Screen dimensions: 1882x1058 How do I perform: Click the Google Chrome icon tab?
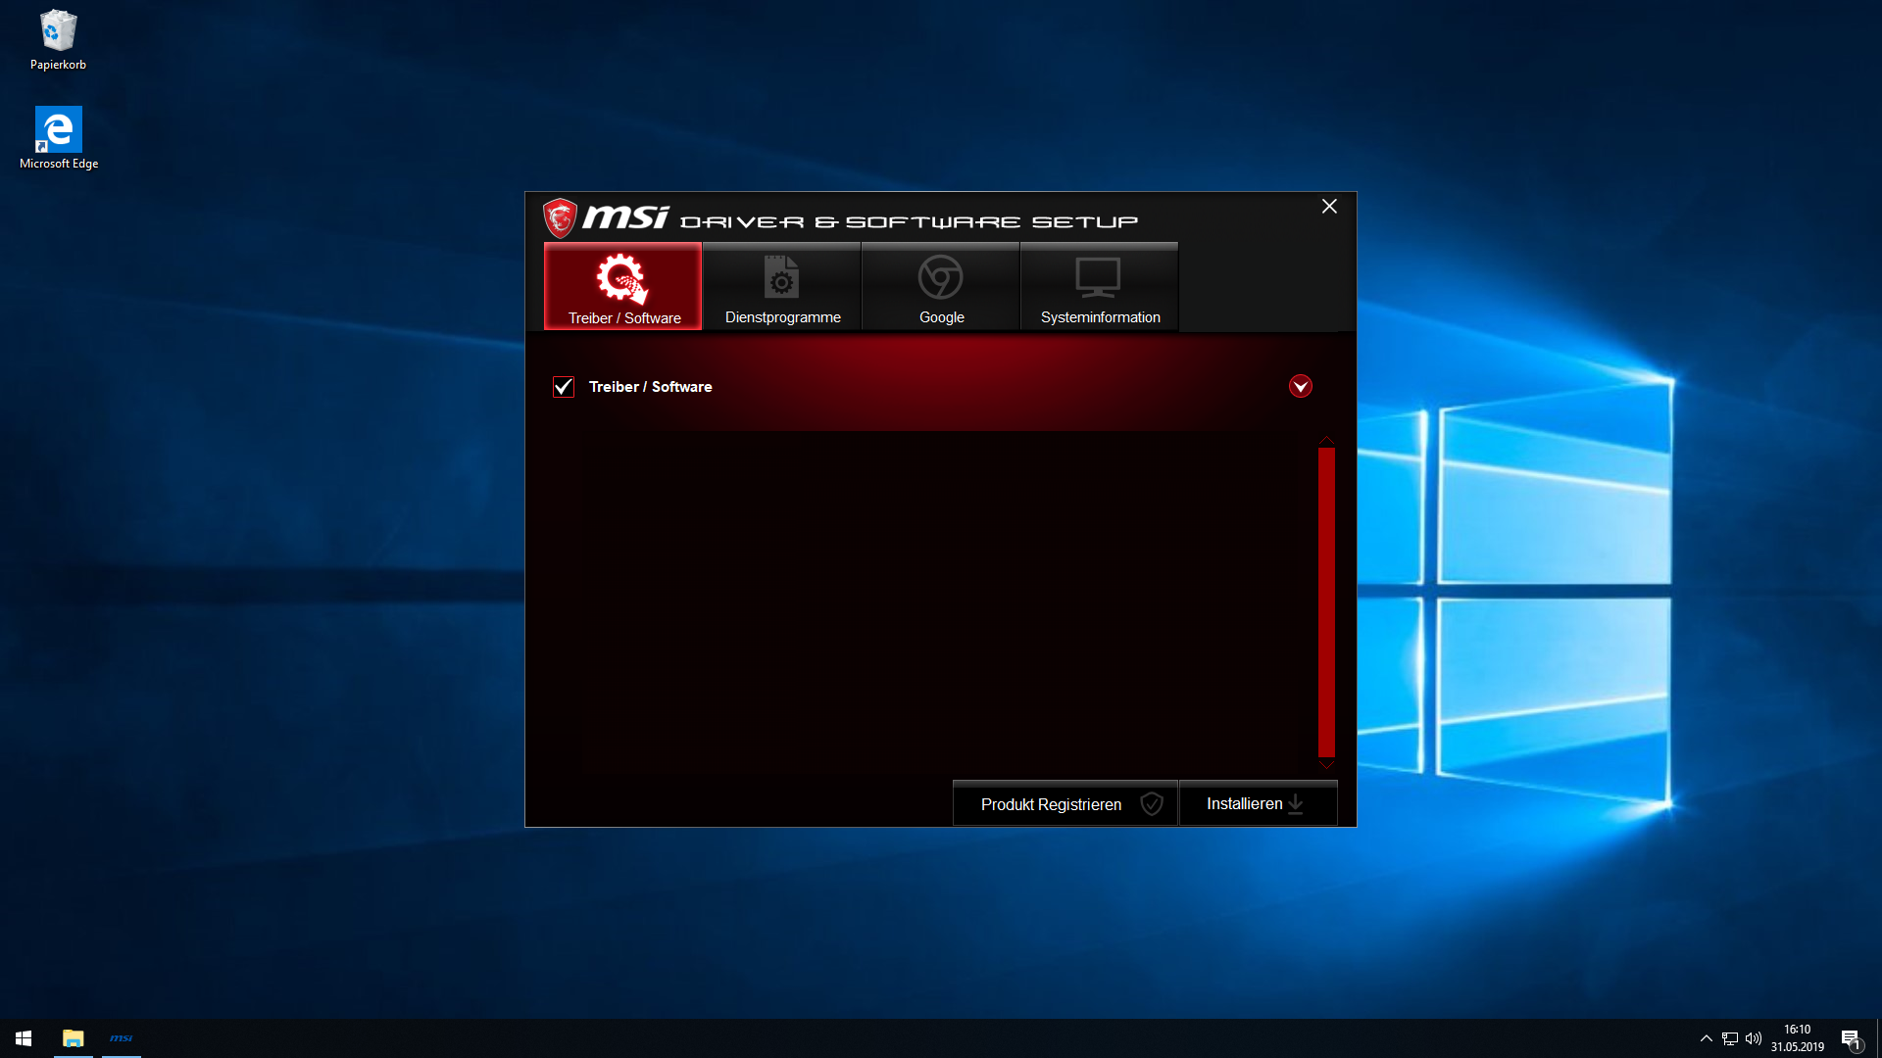click(x=941, y=277)
